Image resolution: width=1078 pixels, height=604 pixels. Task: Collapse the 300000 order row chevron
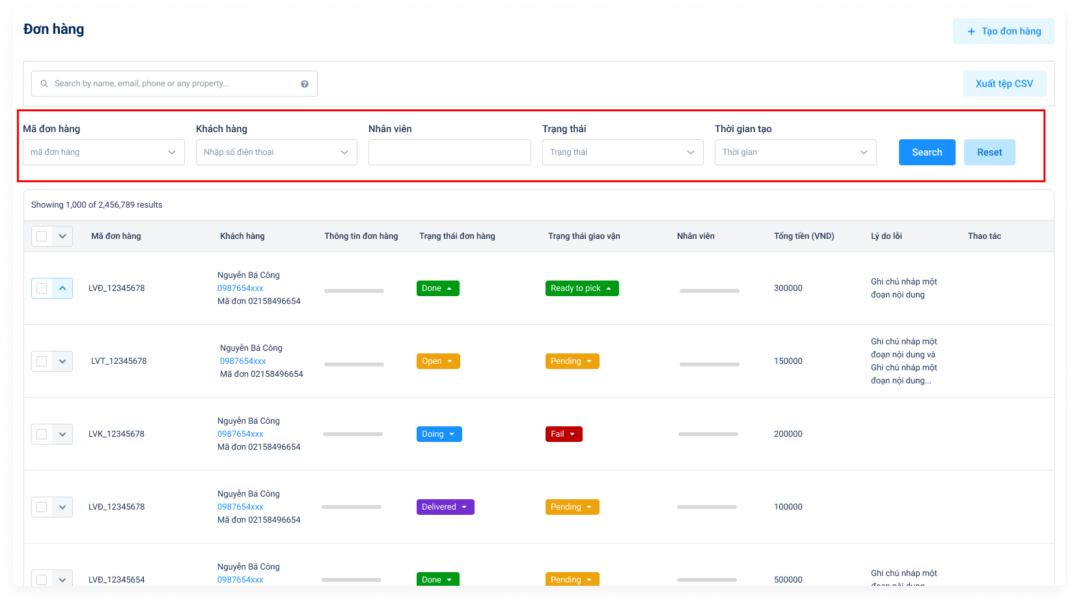62,288
